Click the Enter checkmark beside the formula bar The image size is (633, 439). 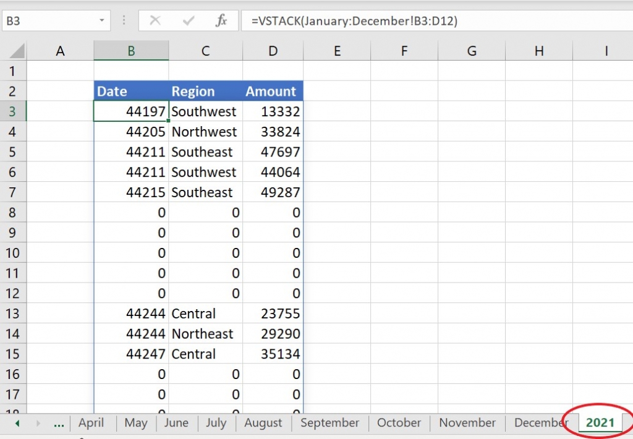(x=187, y=20)
